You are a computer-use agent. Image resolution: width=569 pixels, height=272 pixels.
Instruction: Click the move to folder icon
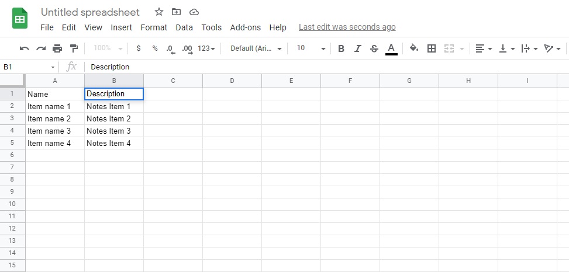tap(176, 12)
